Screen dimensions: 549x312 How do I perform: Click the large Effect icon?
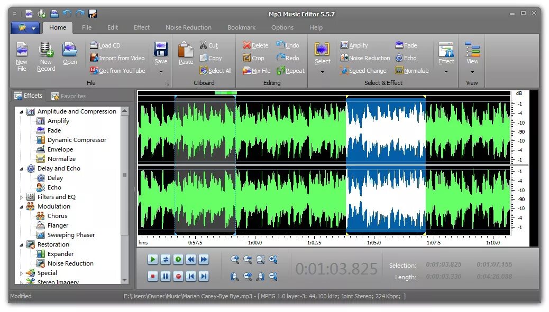click(446, 50)
